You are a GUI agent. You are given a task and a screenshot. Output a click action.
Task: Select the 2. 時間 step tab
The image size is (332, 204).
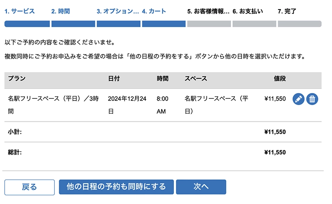[61, 11]
